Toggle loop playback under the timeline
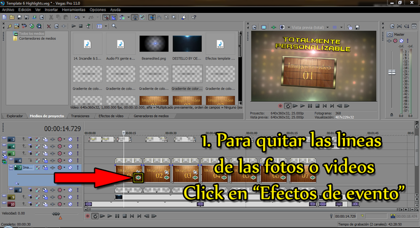Viewport: 420px width, 228px height. point(95,216)
